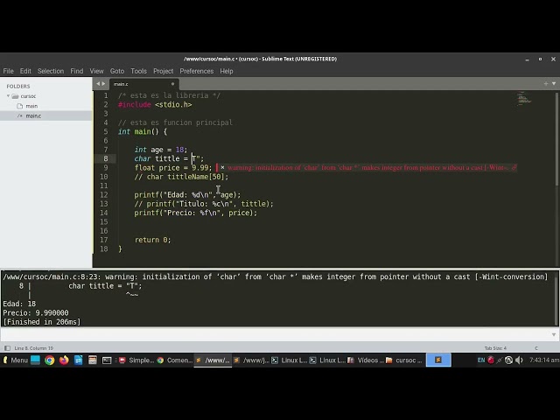Open the build panel dropdown arrow
The image size is (560, 420).
(554, 334)
